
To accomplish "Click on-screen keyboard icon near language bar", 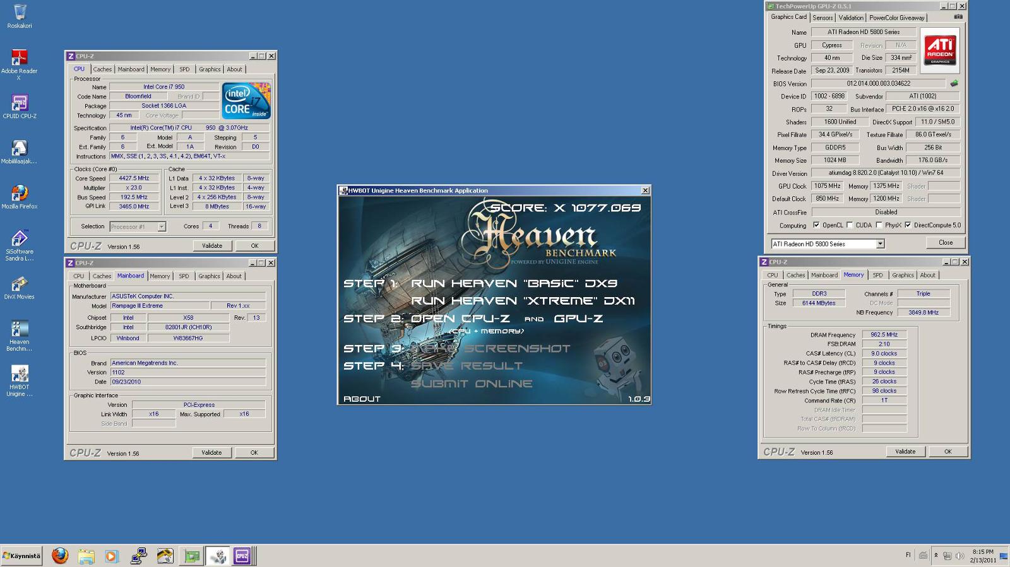I will point(923,556).
